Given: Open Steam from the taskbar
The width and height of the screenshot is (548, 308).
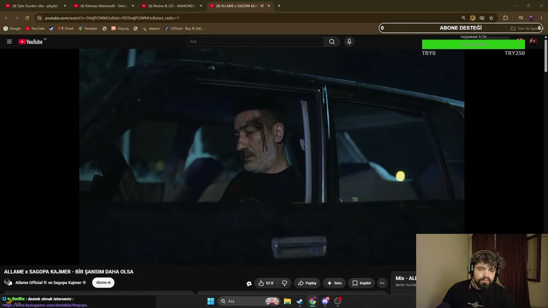Looking at the screenshot, I should pyautogui.click(x=300, y=301).
